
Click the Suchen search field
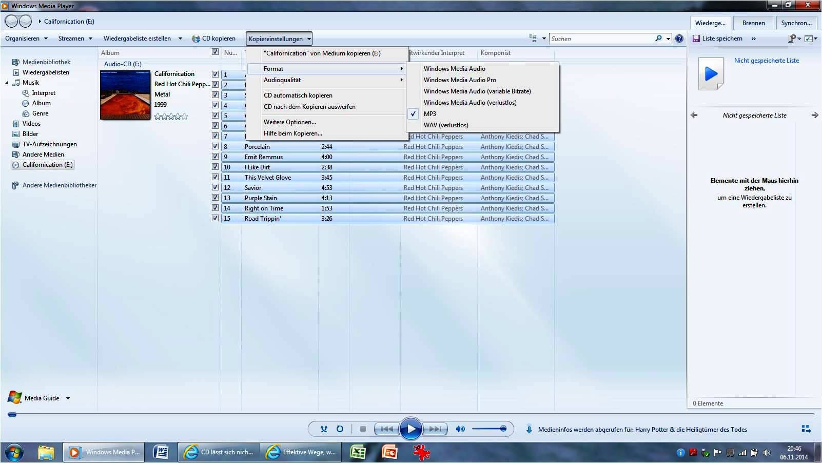click(x=601, y=38)
